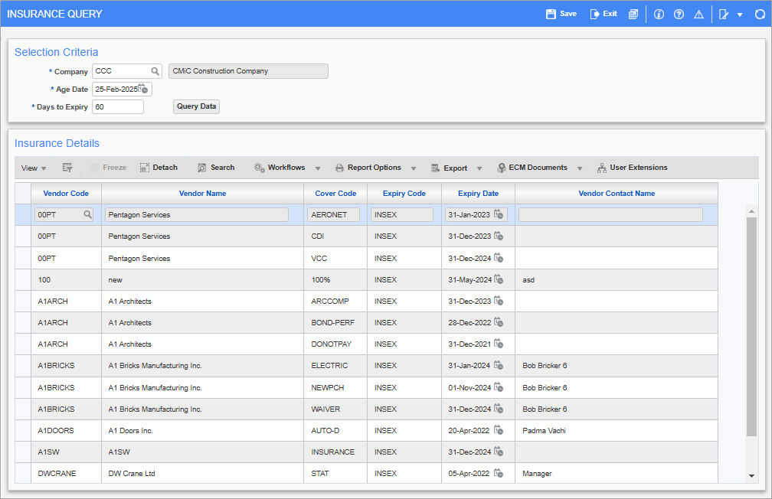Click the vertical scrollbar thumb
The height and width of the screenshot is (499, 772).
(751, 327)
